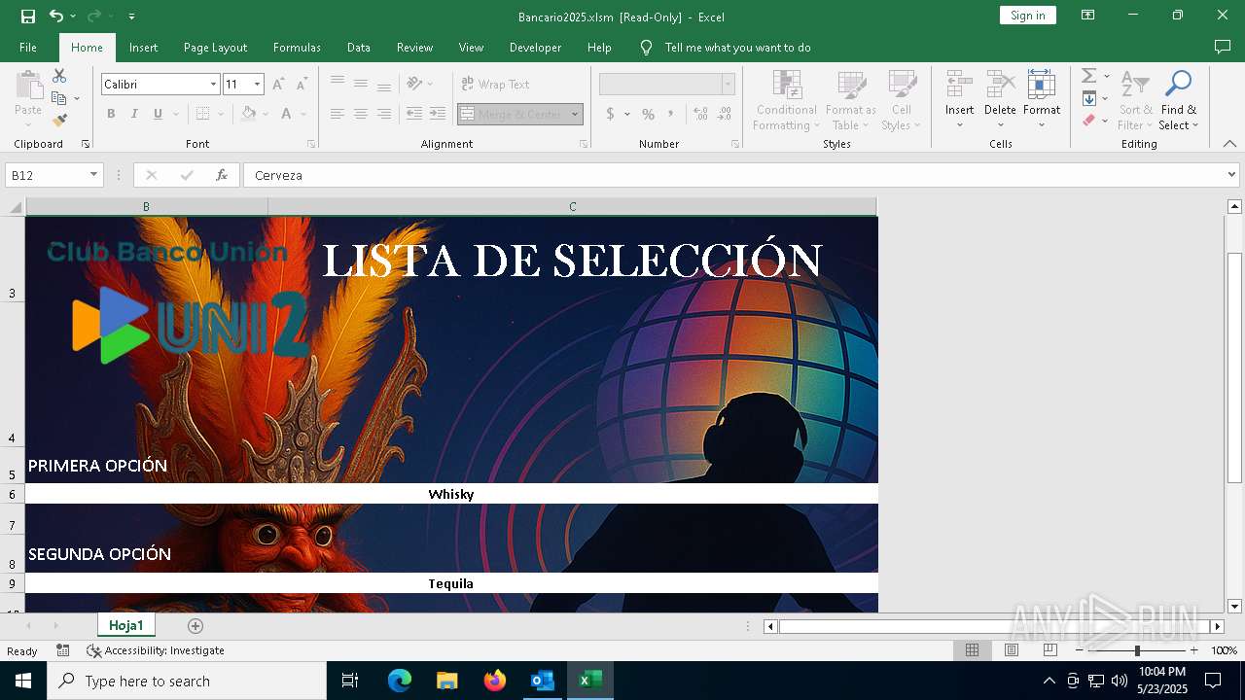The height and width of the screenshot is (700, 1245).
Task: Open the font name dropdown
Action: click(x=213, y=85)
